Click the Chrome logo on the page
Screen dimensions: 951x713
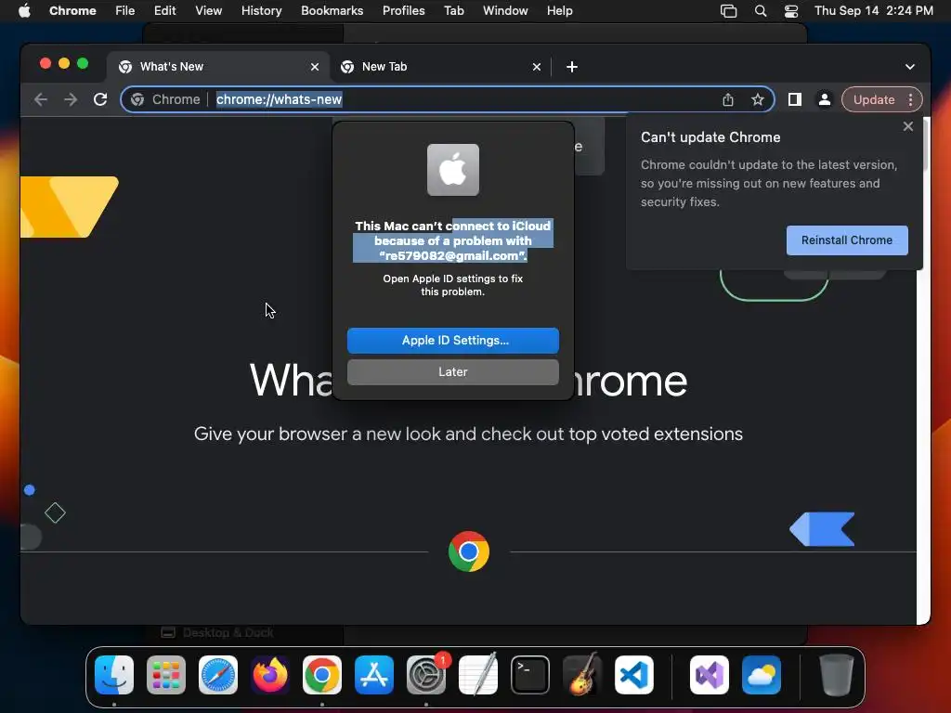point(469,551)
